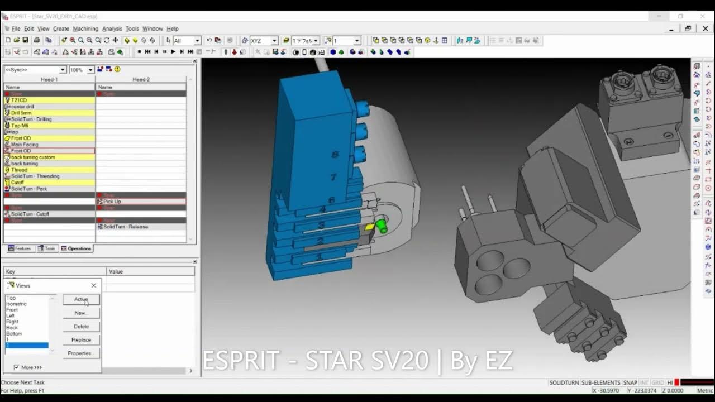This screenshot has width=715, height=402.
Task: Select the SolidTurn - Release operation
Action: 141,227
